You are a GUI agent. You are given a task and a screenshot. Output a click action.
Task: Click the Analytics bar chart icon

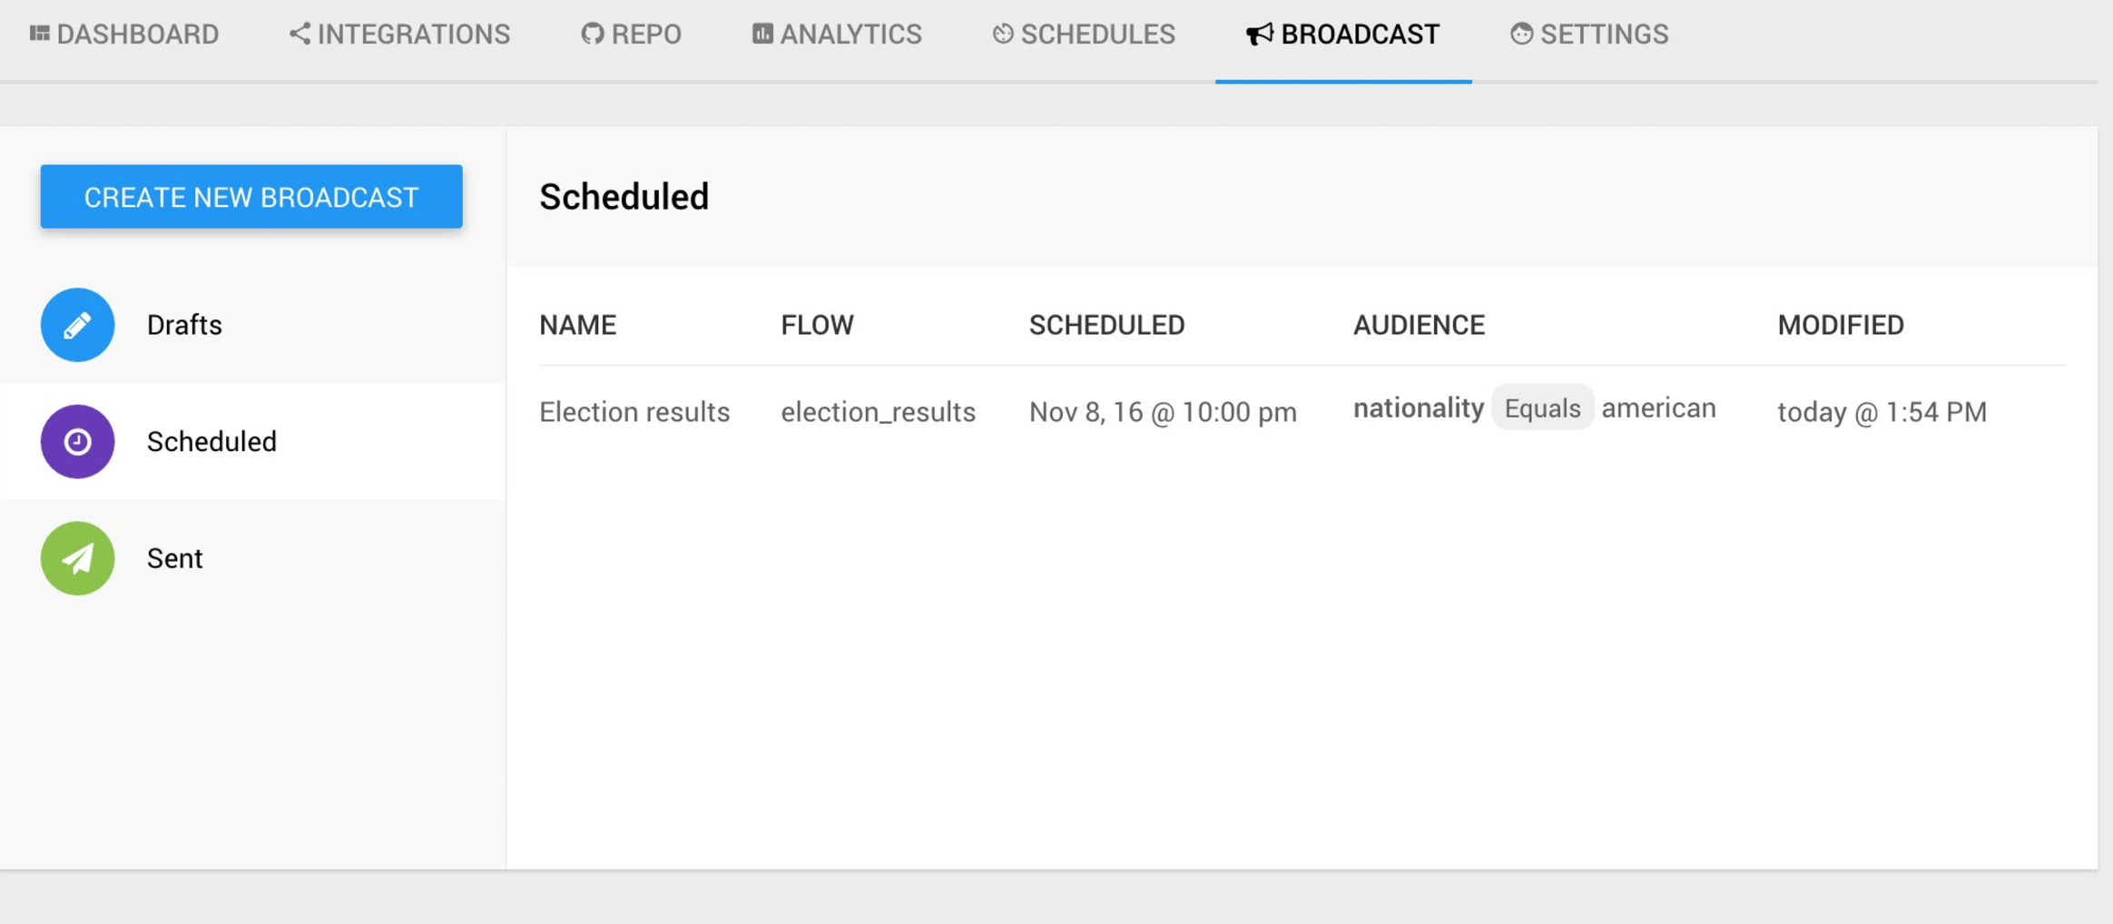tap(762, 34)
